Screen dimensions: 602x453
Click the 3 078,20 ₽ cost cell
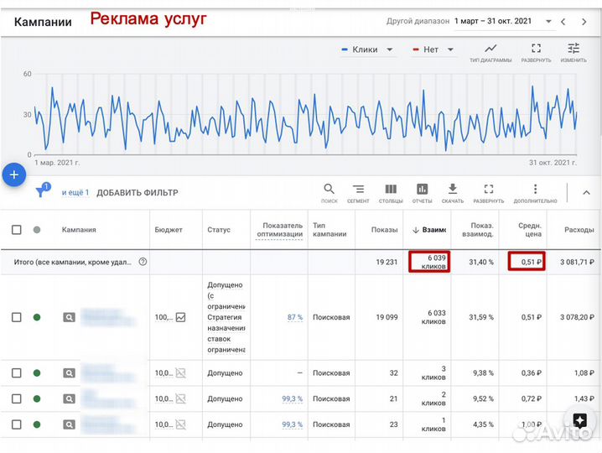577,317
